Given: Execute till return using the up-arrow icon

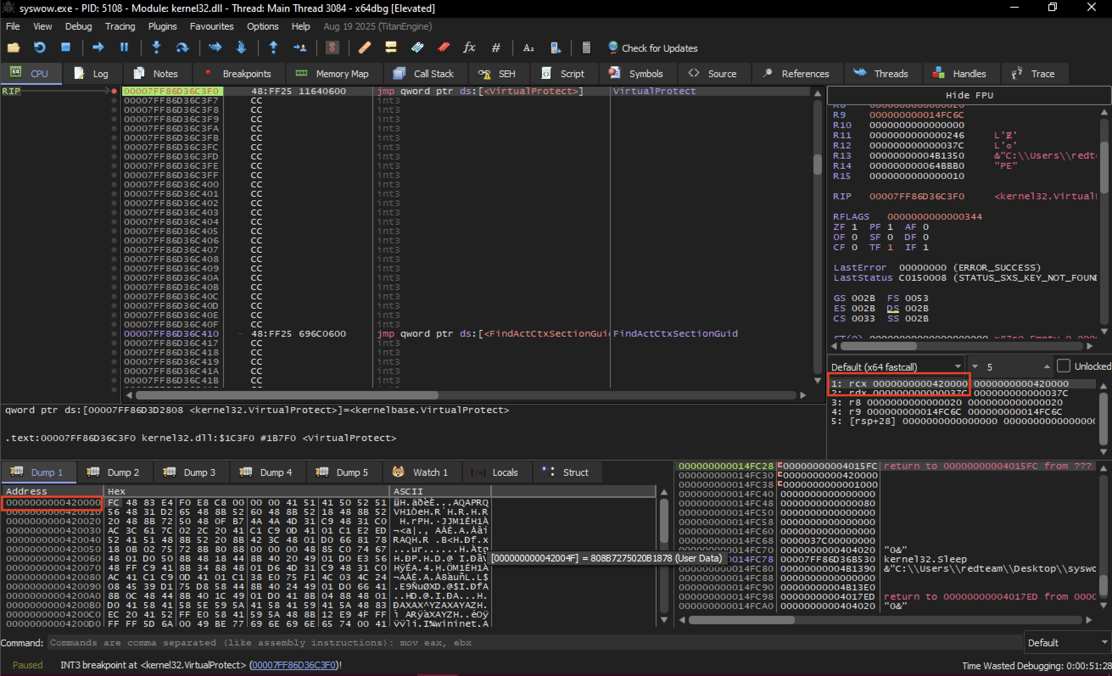Looking at the screenshot, I should point(274,48).
